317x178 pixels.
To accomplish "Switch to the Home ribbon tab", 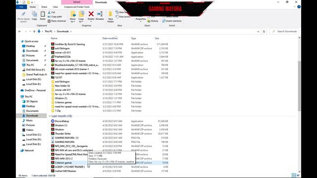I will (33, 7).
